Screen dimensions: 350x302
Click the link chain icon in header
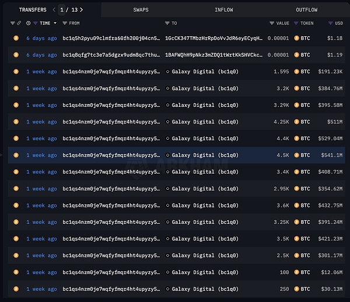click(x=19, y=23)
